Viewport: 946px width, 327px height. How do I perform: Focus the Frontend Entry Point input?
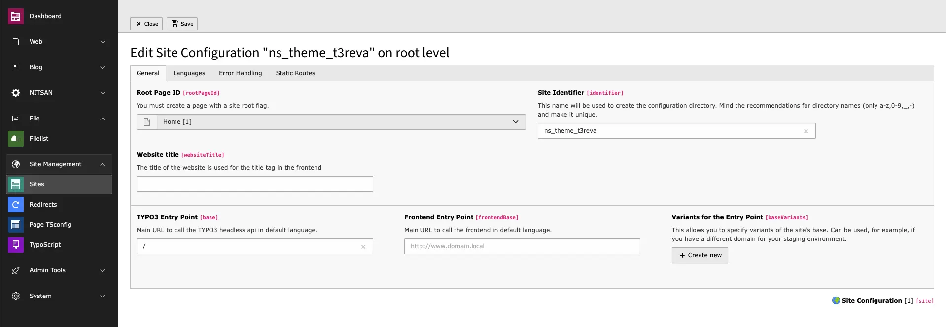coord(522,246)
